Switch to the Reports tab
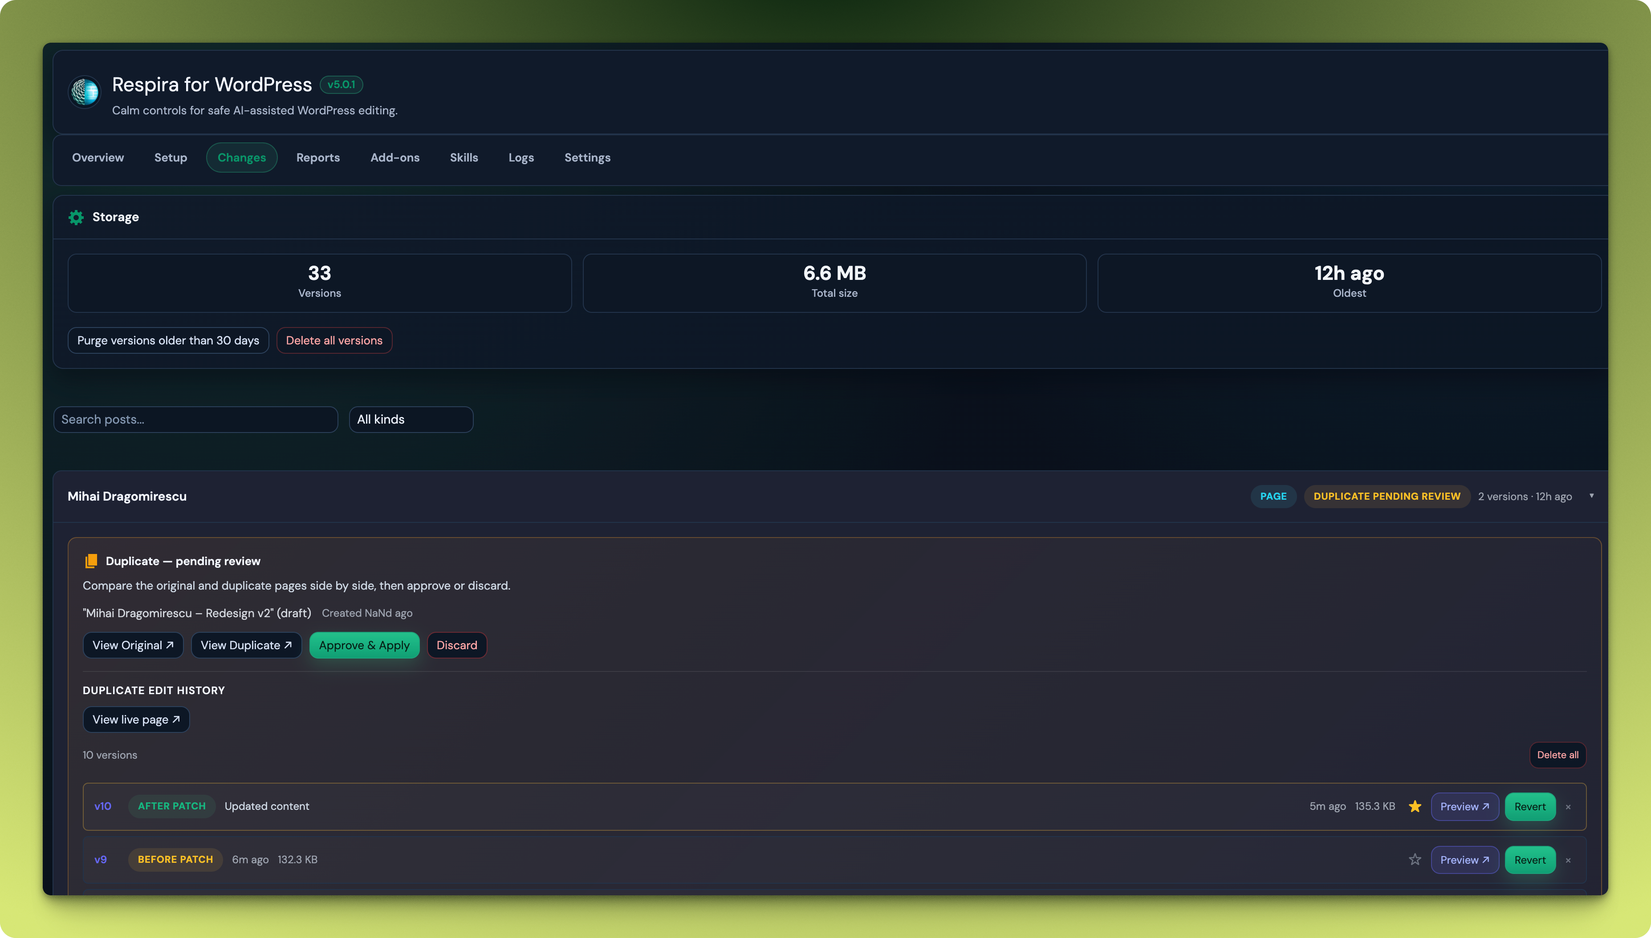This screenshot has height=938, width=1651. (318, 158)
